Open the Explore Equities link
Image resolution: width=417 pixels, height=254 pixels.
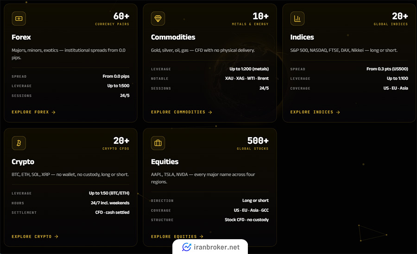tap(177, 236)
